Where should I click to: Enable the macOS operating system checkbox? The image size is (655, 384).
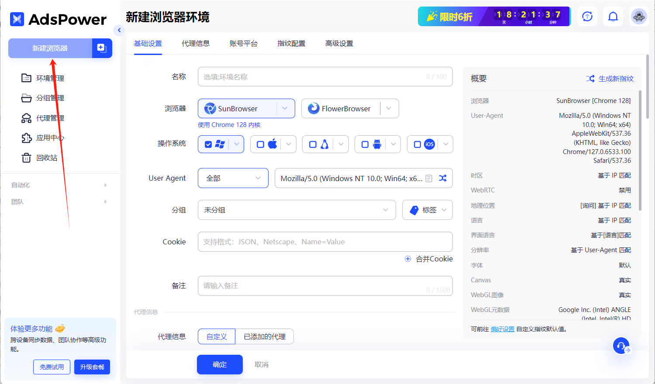260,144
